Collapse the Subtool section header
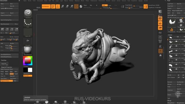Viewport: 185px width, 104px height. pyautogui.click(x=170, y=35)
